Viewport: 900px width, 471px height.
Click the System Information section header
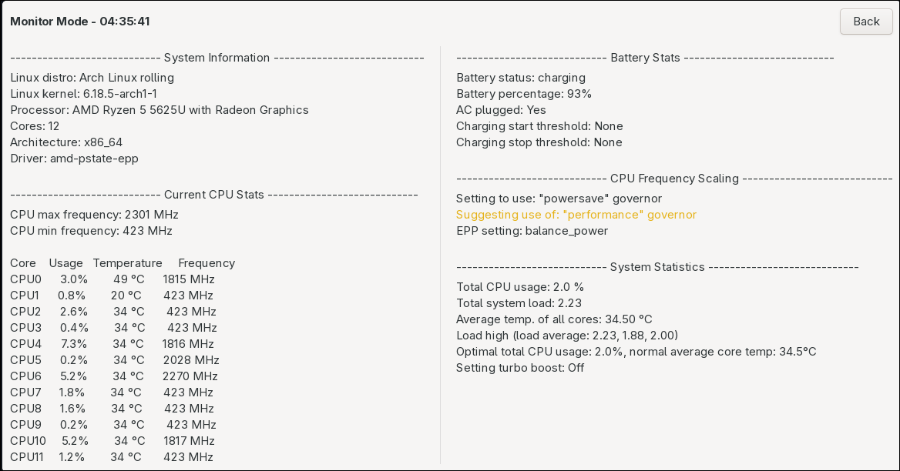(x=217, y=58)
